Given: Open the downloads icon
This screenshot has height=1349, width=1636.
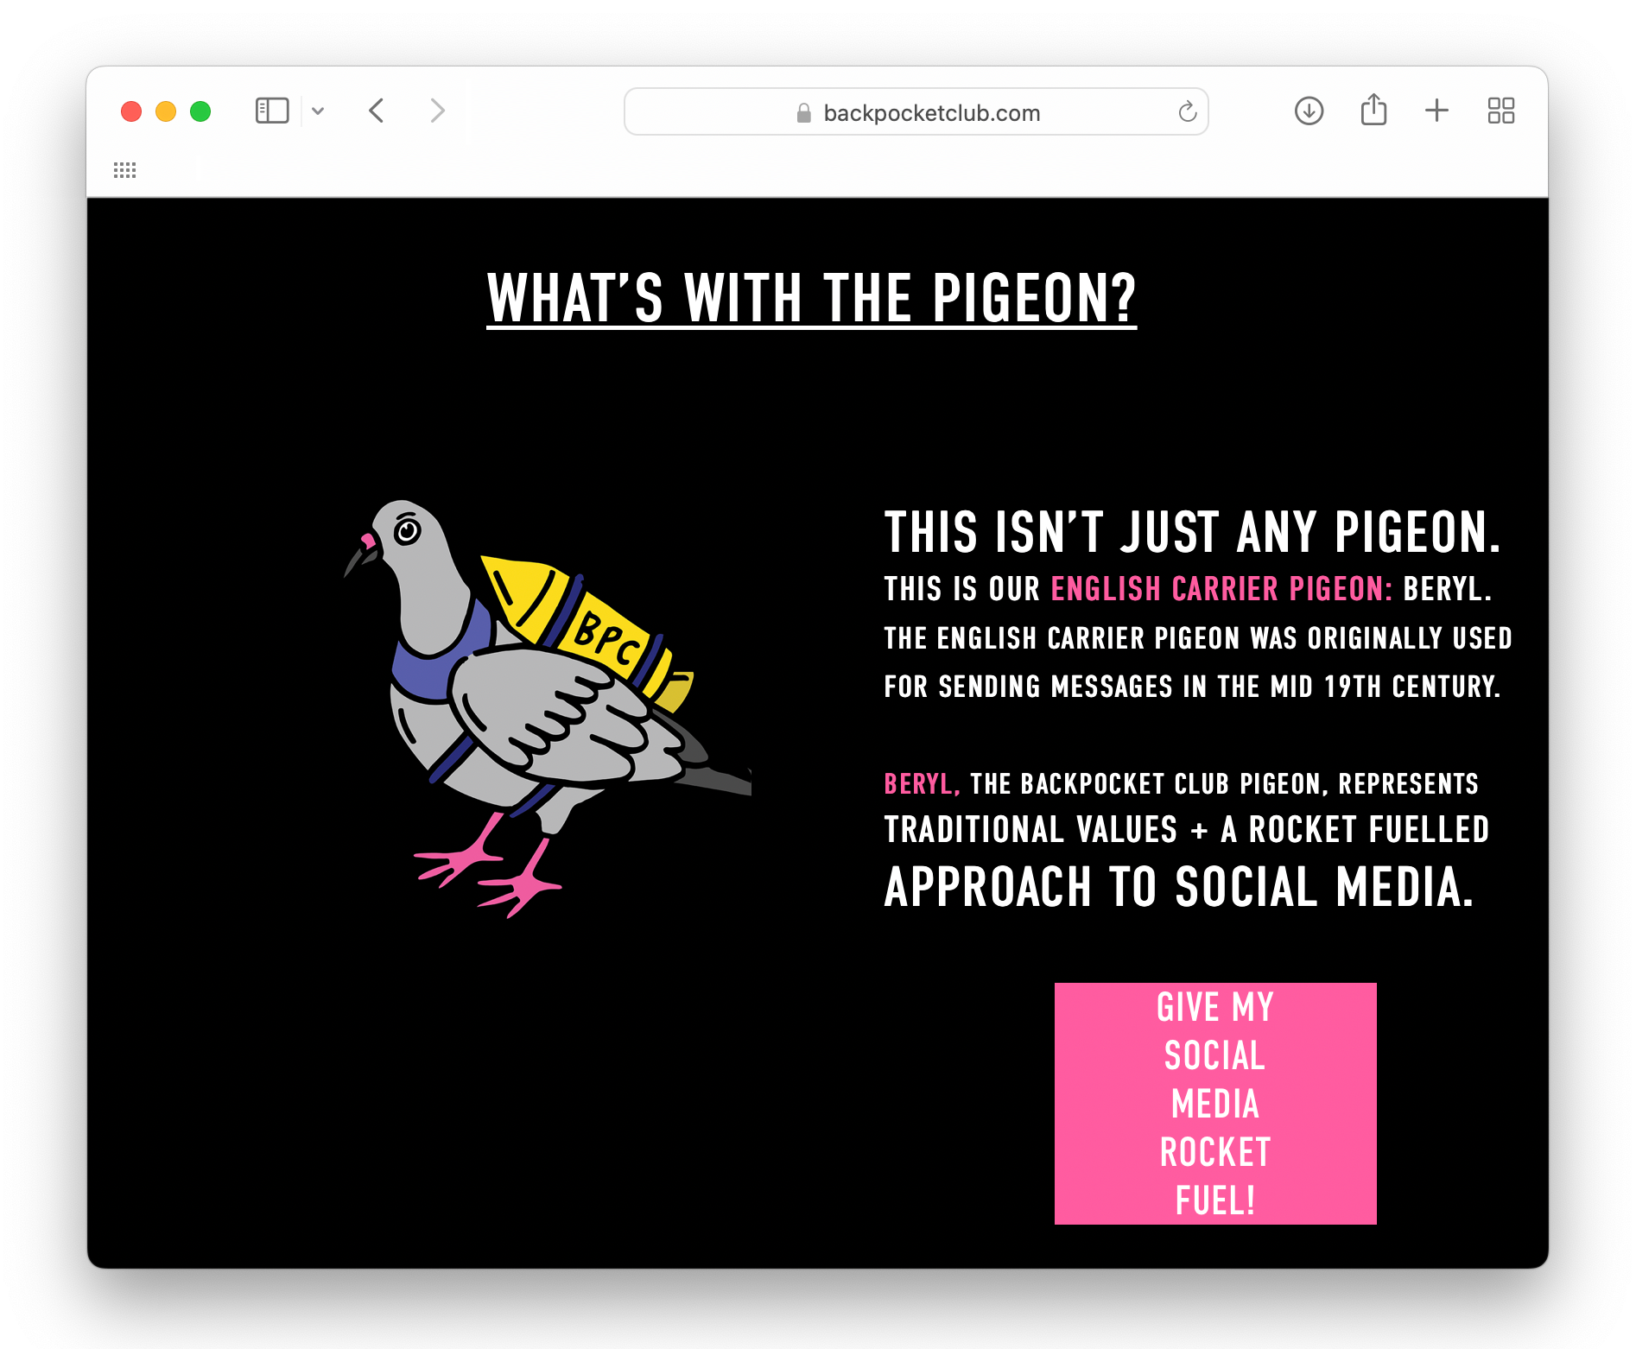Looking at the screenshot, I should pyautogui.click(x=1309, y=111).
